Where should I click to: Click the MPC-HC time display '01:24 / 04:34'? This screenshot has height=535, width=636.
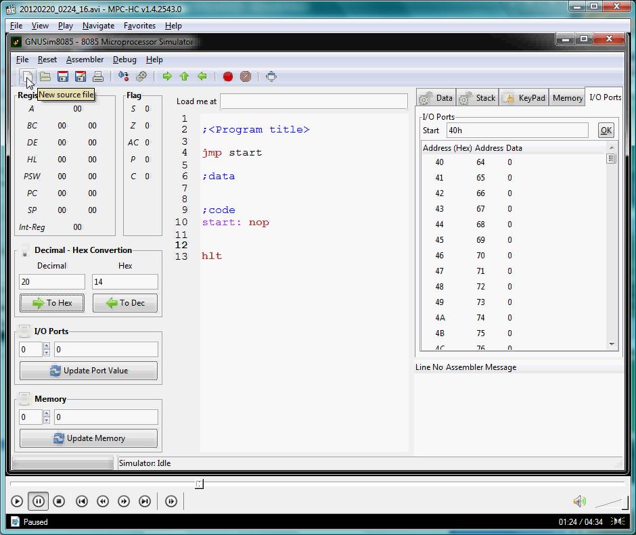pyautogui.click(x=581, y=522)
